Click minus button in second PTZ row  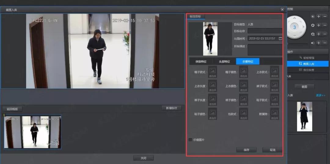[x=325, y=25]
